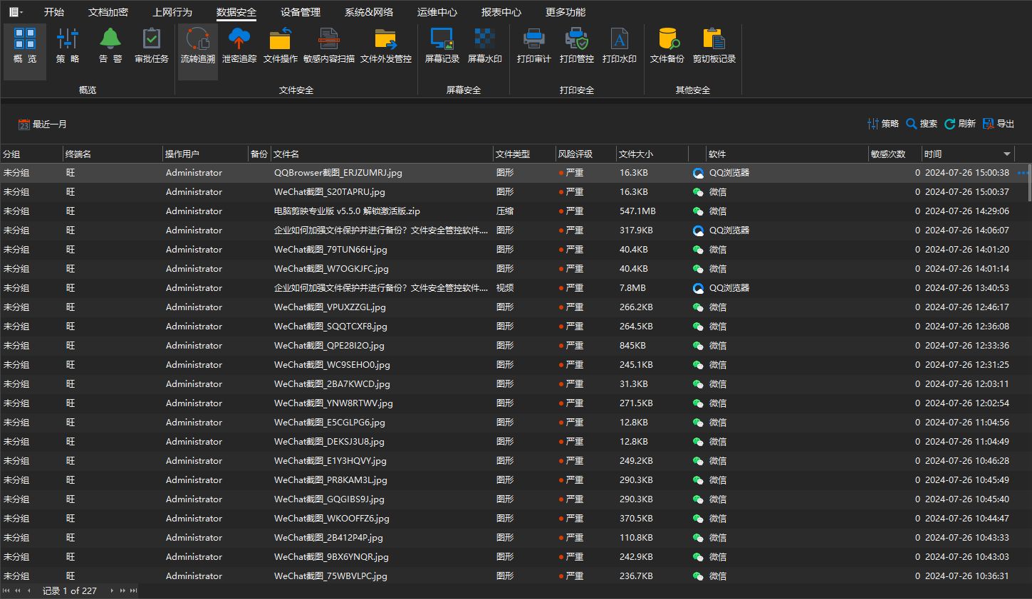The height and width of the screenshot is (599, 1032).
Task: Open the 屏幕水印 screen watermark tool
Action: (485, 46)
